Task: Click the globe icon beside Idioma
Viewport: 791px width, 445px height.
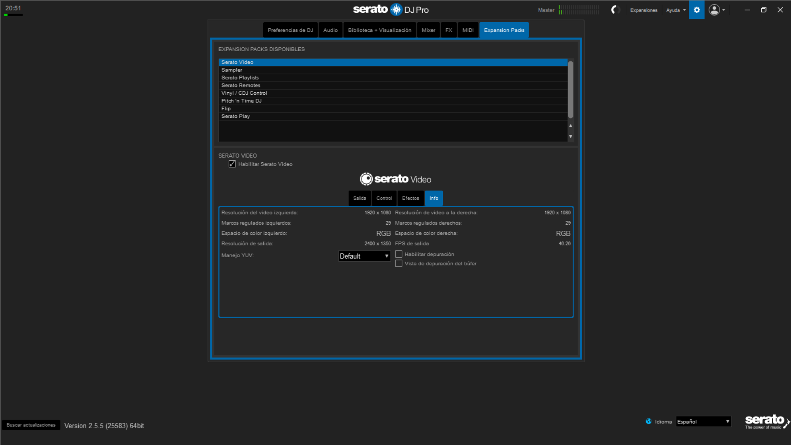Action: click(x=648, y=422)
